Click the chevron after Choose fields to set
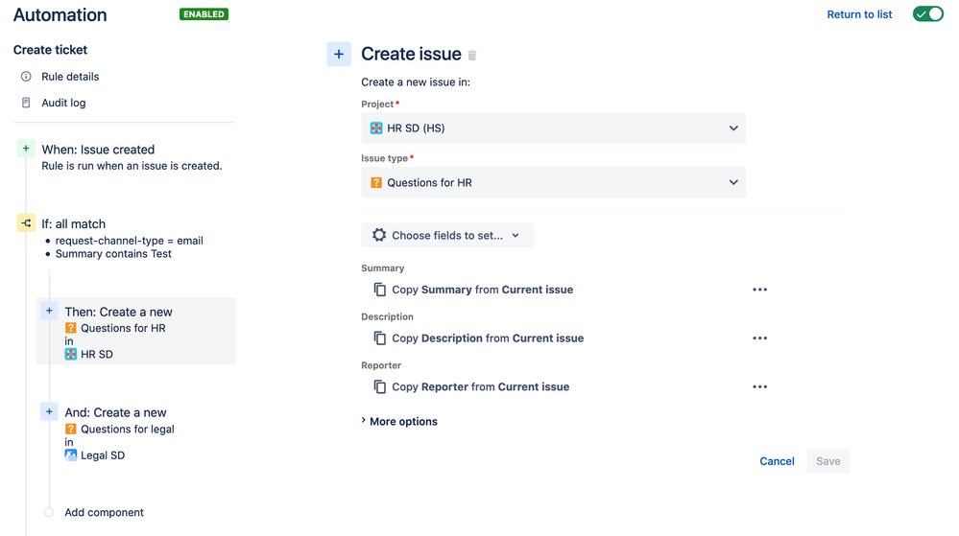 point(515,235)
